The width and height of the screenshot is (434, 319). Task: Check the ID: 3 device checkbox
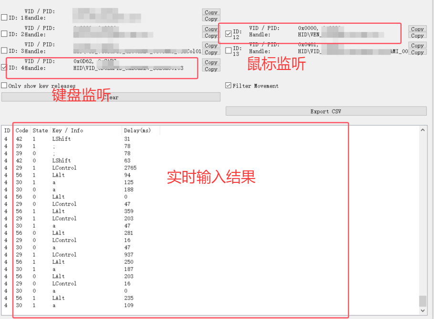[4, 50]
